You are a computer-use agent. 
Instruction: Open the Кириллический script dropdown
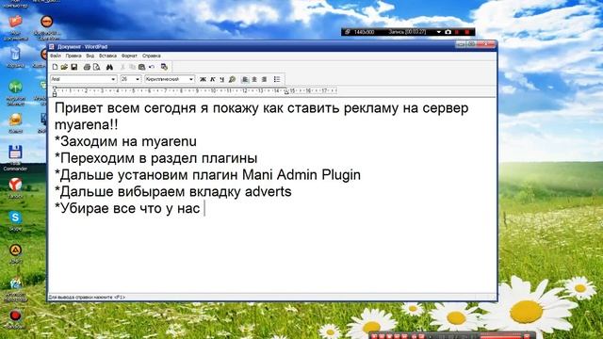point(191,79)
